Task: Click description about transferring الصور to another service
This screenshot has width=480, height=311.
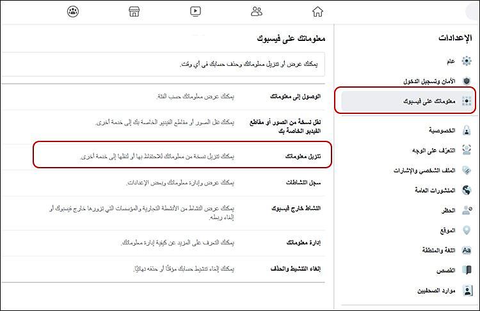Action: [165, 122]
